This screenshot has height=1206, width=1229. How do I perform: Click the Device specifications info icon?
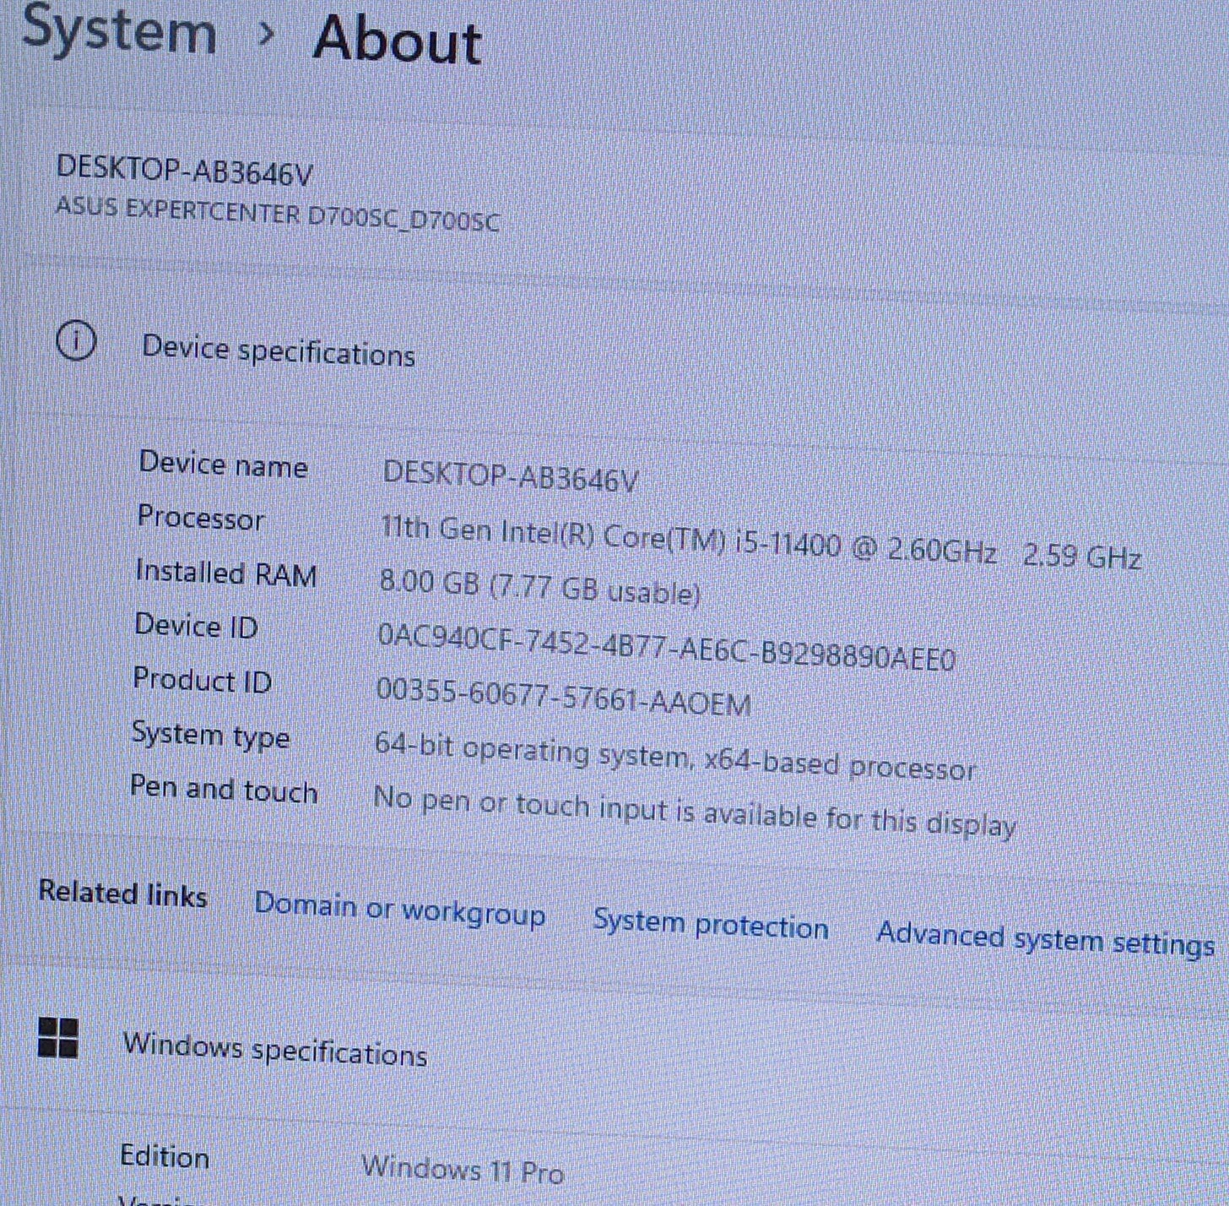(x=76, y=342)
